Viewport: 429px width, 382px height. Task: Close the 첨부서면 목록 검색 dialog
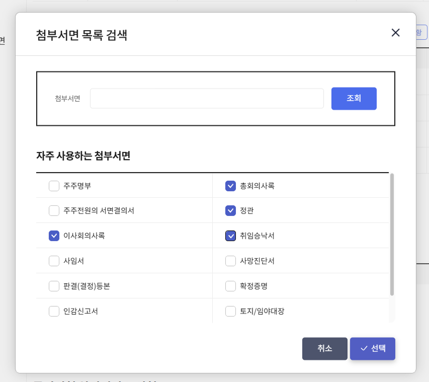(395, 32)
